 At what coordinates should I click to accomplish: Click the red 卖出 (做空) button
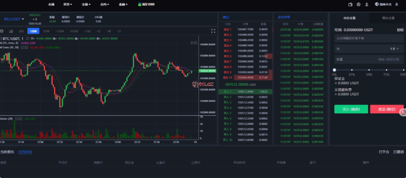[x=387, y=109]
